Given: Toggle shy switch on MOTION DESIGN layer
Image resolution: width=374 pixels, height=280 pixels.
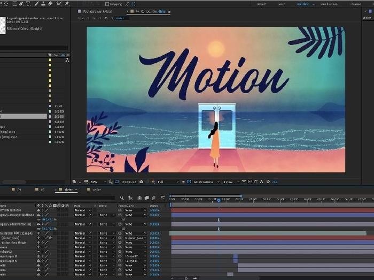Looking at the screenshot, I should [x=38, y=210].
